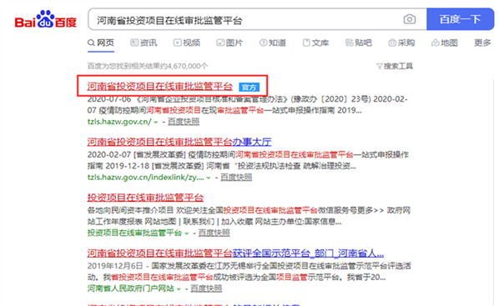The height and width of the screenshot is (306, 499).
Task: Open camera image search icon
Action: coord(409,19)
